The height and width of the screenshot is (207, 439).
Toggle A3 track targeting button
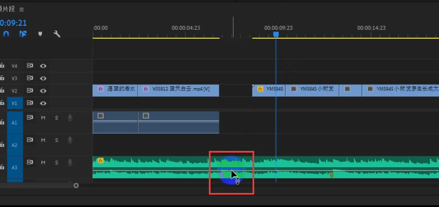(15, 167)
